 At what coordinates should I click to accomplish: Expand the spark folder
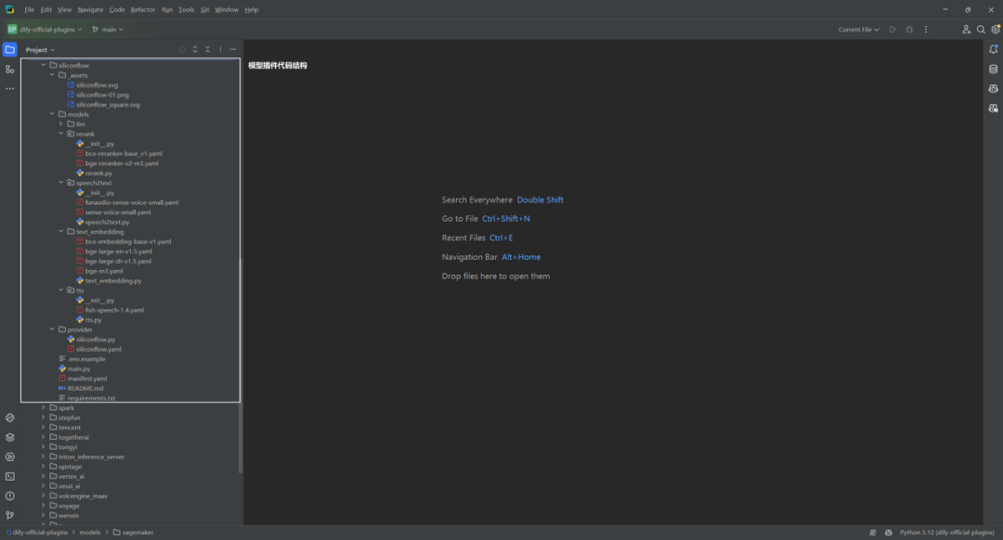click(x=44, y=407)
